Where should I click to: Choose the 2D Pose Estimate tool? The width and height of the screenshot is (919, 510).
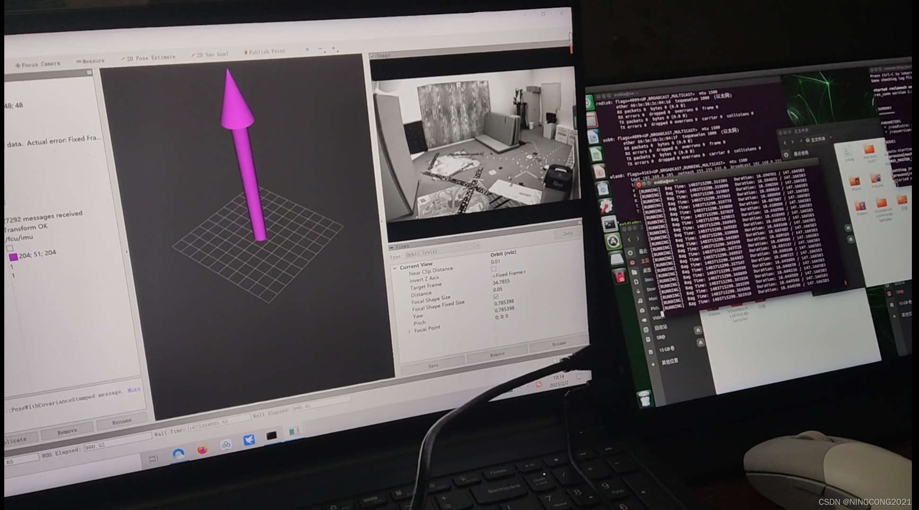click(148, 58)
